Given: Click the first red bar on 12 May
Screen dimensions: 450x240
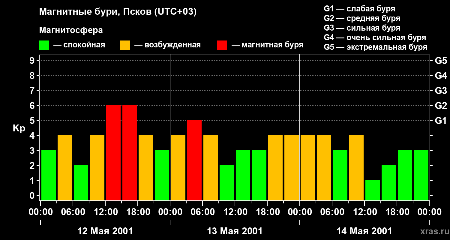Looking at the screenshot, I should point(113,153).
